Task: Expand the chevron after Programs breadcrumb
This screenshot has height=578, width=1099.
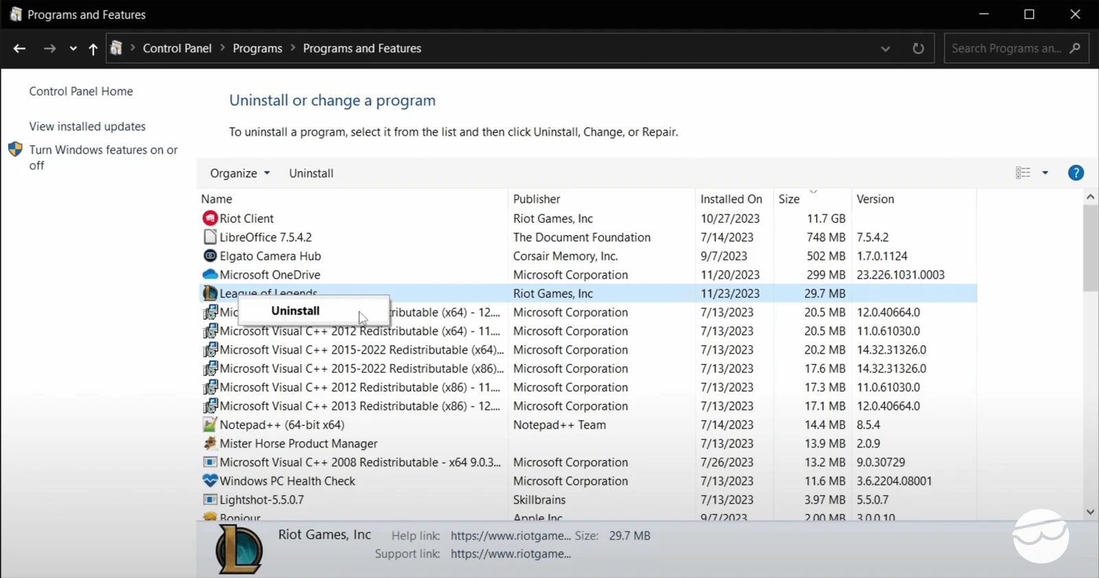Action: [293, 48]
